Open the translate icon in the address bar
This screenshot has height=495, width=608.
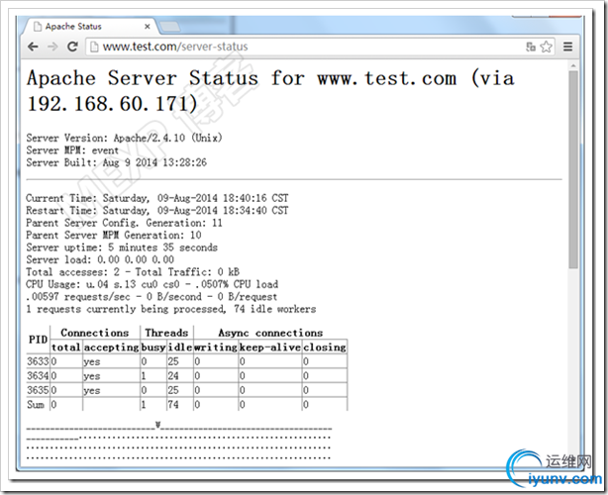click(x=531, y=47)
